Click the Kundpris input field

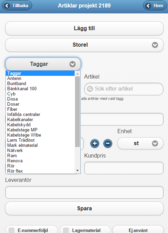coord(124,168)
